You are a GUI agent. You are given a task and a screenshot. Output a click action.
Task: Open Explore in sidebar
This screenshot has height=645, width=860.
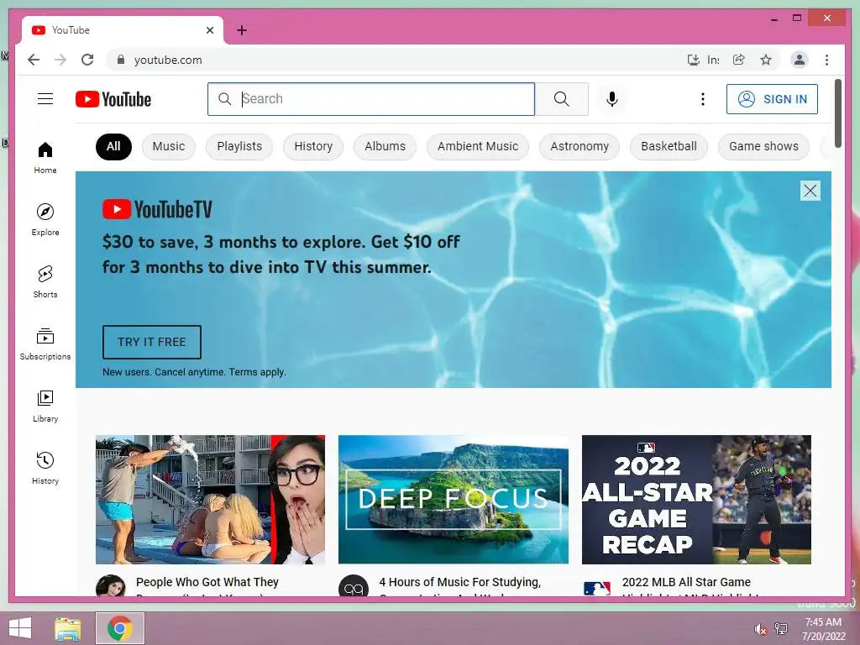(x=45, y=220)
